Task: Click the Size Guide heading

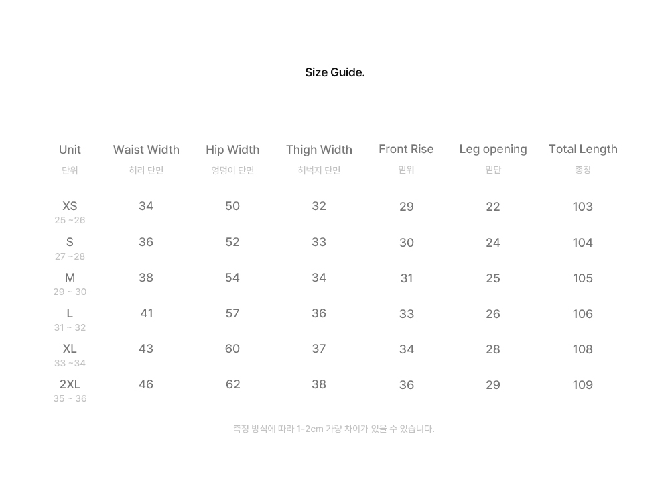Action: pyautogui.click(x=335, y=72)
